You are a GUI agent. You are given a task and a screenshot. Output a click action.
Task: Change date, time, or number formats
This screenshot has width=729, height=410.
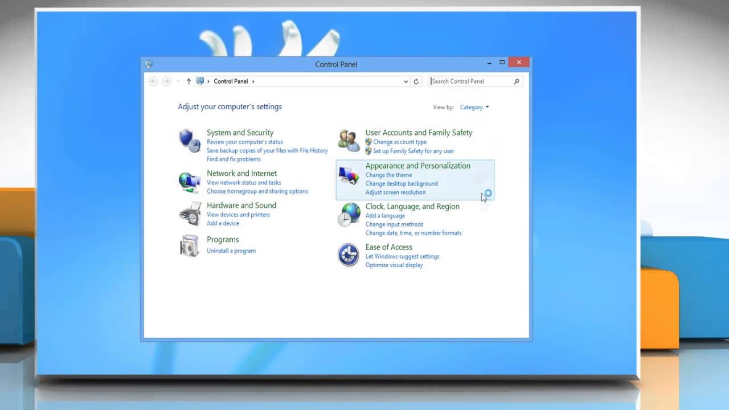pyautogui.click(x=413, y=233)
